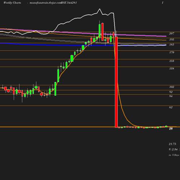The width and height of the screenshot is (180, 180).
Task: Select the price level label 102
Action: tap(172, 87)
